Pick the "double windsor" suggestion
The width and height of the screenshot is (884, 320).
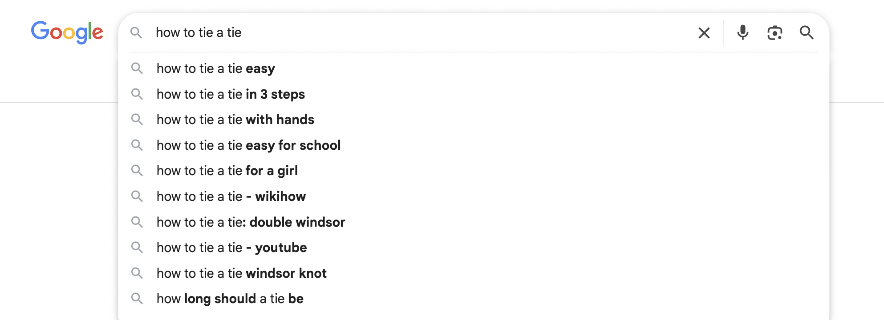(251, 222)
